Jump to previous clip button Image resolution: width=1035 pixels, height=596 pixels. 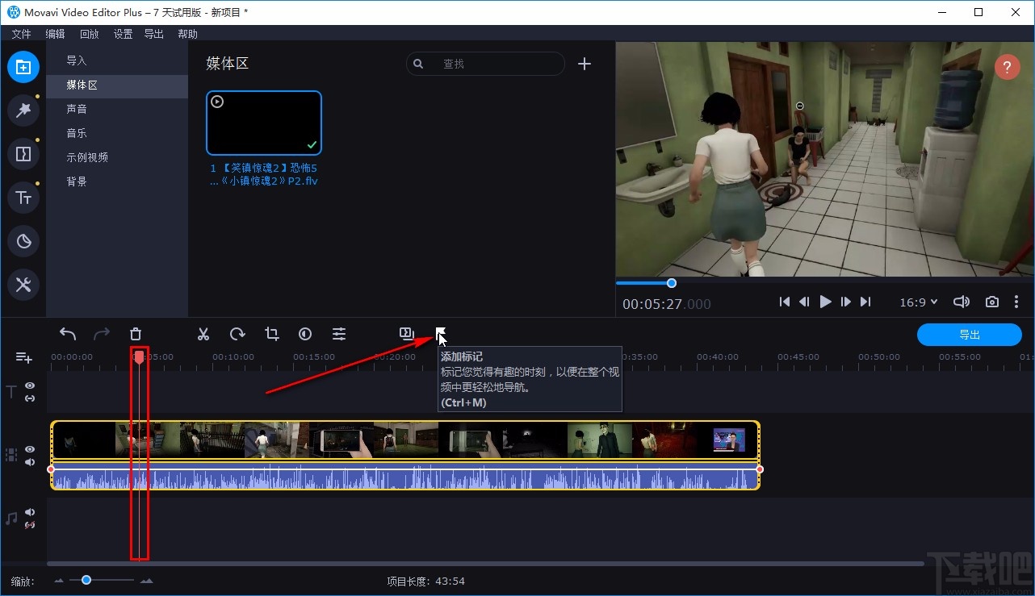(785, 302)
